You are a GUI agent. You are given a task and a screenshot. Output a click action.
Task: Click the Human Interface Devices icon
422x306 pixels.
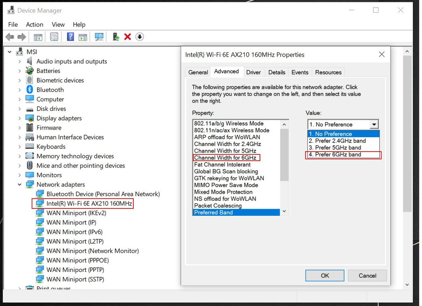click(29, 137)
